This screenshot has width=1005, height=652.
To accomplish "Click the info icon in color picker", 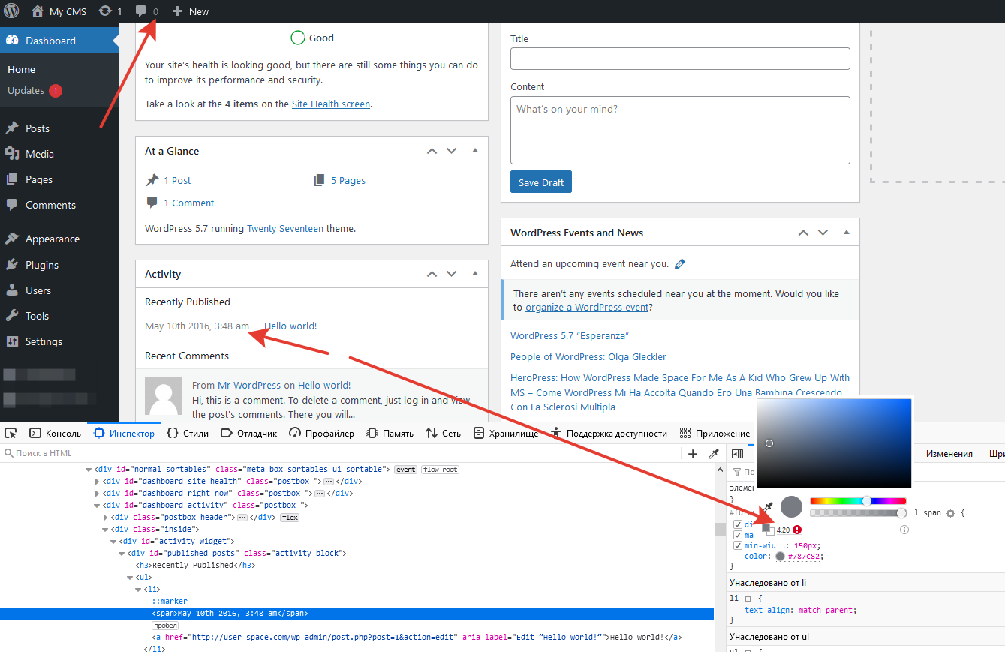I will 904,530.
